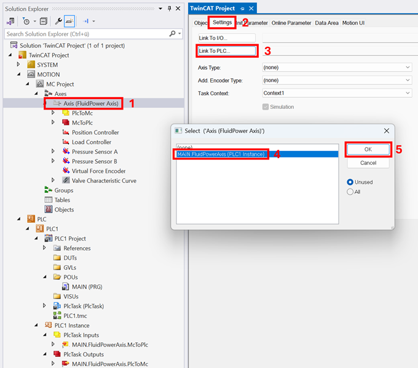
Task: Switch to the Settings tab
Action: [x=222, y=22]
